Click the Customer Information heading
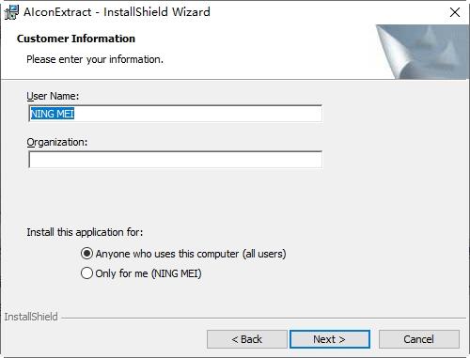470x358 pixels. [x=76, y=39]
